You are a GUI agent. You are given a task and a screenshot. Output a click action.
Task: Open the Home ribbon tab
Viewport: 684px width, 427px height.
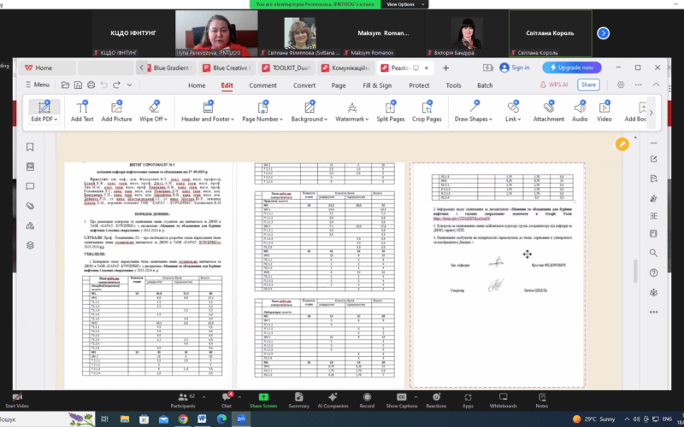click(x=197, y=85)
